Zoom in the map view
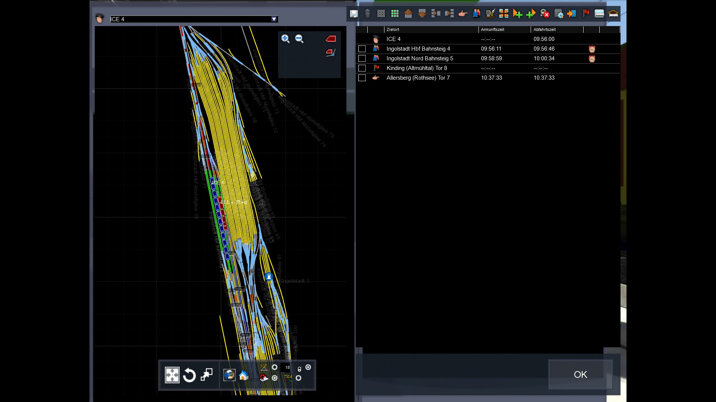Screen dimensions: 716x402 point(285,39)
